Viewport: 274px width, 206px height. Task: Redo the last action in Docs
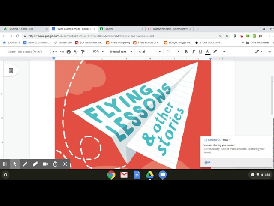[62, 51]
